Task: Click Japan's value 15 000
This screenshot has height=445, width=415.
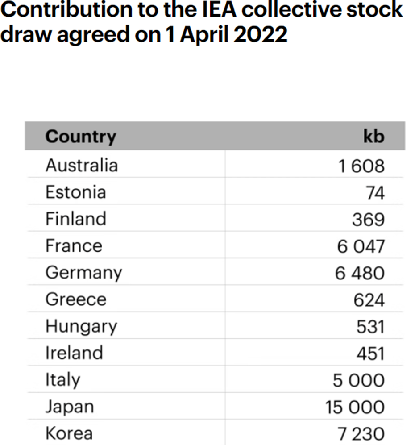Action: coord(354,407)
